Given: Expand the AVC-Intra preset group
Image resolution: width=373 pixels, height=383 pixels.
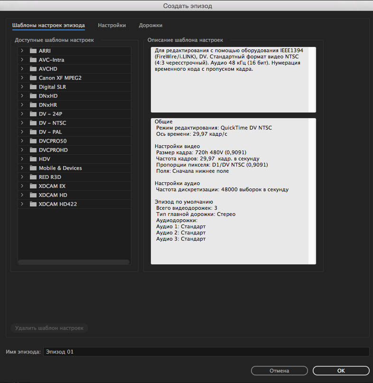Looking at the screenshot, I should click(22, 60).
